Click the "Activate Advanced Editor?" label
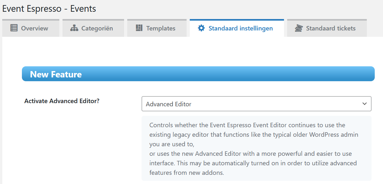383x184 pixels. pyautogui.click(x=62, y=101)
